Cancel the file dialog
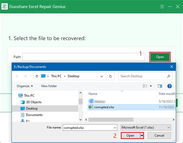This screenshot has height=143, width=183. pyautogui.click(x=159, y=135)
